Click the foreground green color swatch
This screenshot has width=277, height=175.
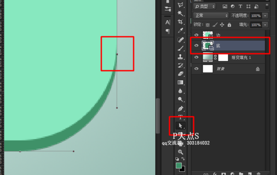point(179,165)
